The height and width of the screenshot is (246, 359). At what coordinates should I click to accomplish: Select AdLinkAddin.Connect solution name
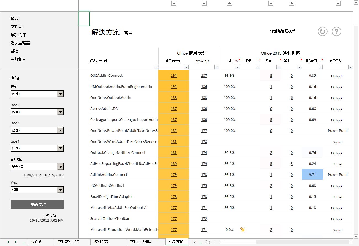click(109, 174)
